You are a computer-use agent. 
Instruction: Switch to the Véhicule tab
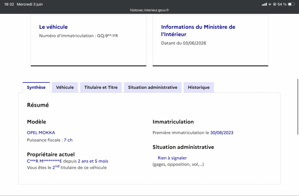[x=65, y=87]
